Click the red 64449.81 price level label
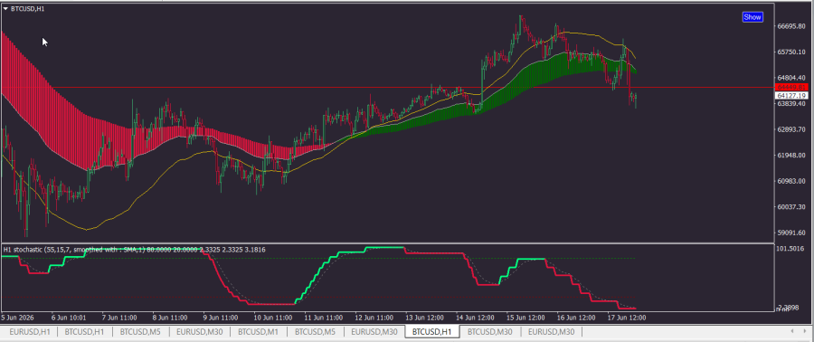This screenshot has width=814, height=342. point(790,87)
